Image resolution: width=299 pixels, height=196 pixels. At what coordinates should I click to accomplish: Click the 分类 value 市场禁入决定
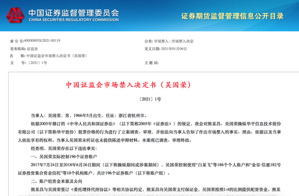[182, 41]
